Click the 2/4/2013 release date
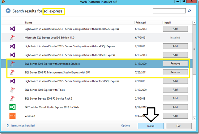 [140, 99]
